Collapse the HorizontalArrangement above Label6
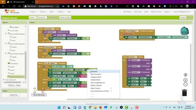The width and height of the screenshot is (196, 110). pyautogui.click(x=6, y=53)
